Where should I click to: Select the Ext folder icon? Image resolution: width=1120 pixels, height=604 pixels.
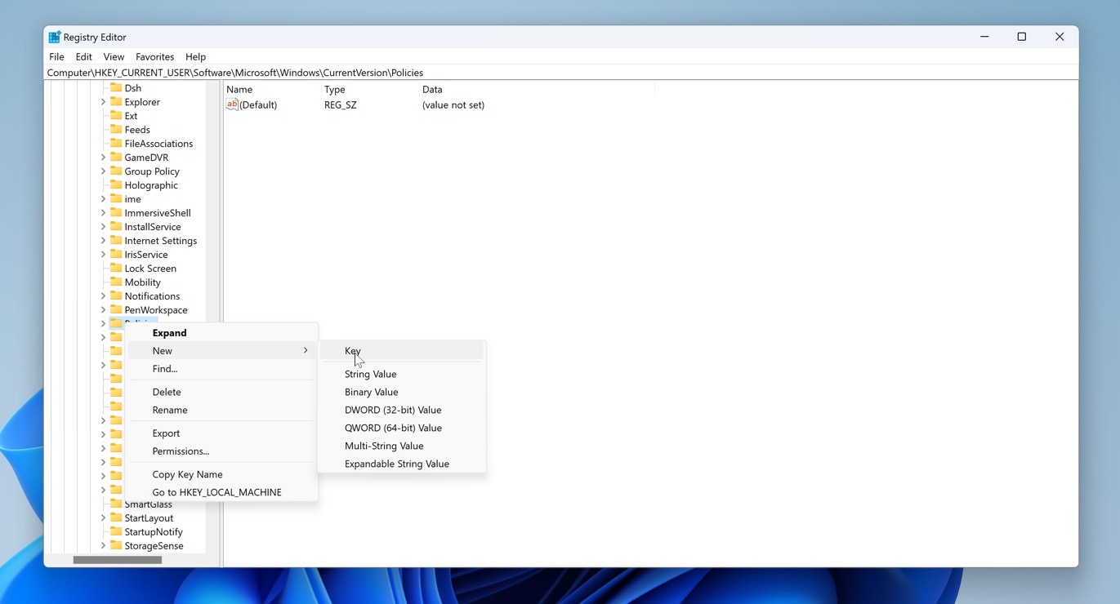pos(116,115)
